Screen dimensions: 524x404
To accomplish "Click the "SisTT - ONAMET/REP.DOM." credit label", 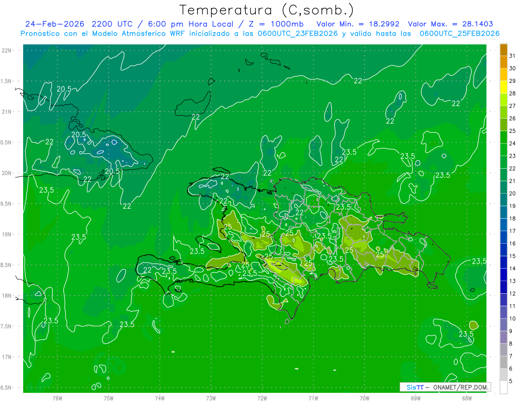I will 445,387.
